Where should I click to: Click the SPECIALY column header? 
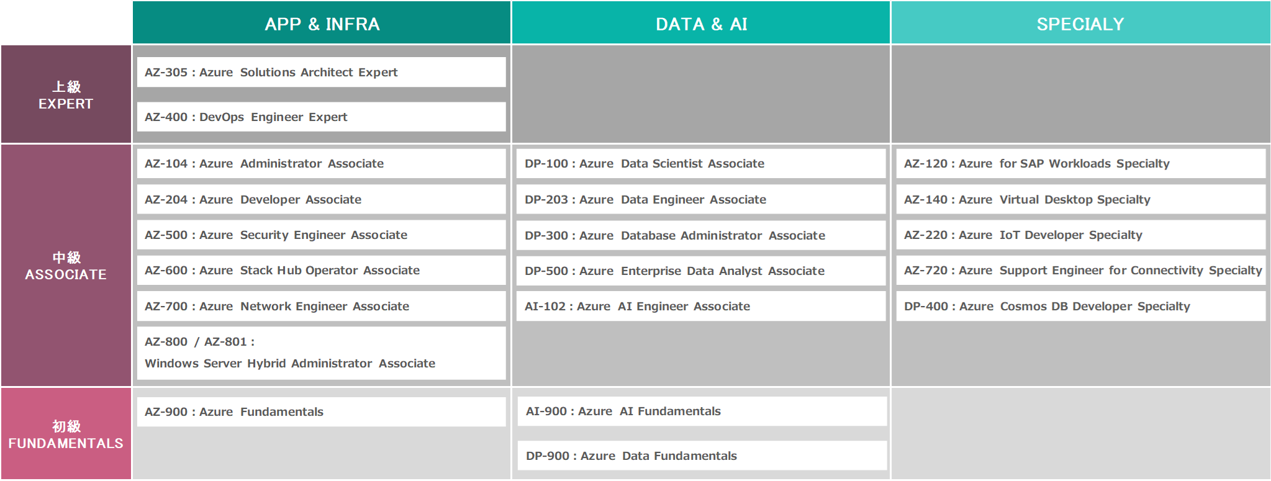click(1080, 24)
